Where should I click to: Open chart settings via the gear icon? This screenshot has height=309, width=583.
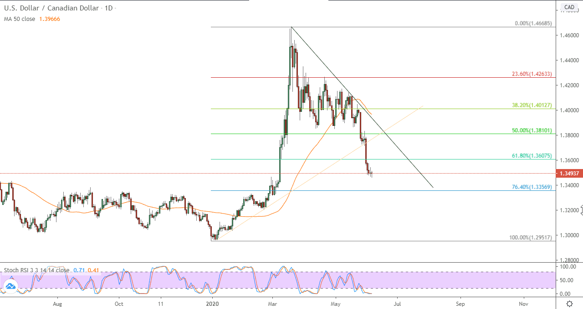coord(569,303)
